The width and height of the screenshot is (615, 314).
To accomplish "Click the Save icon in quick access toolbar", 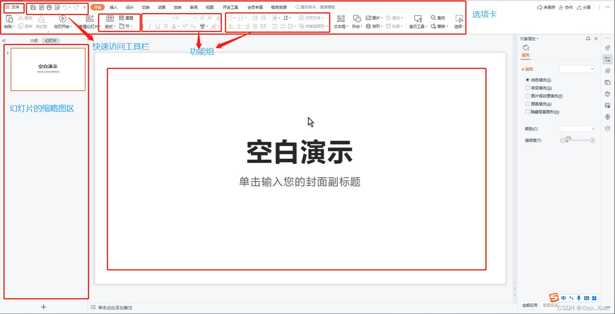I will coord(33,7).
